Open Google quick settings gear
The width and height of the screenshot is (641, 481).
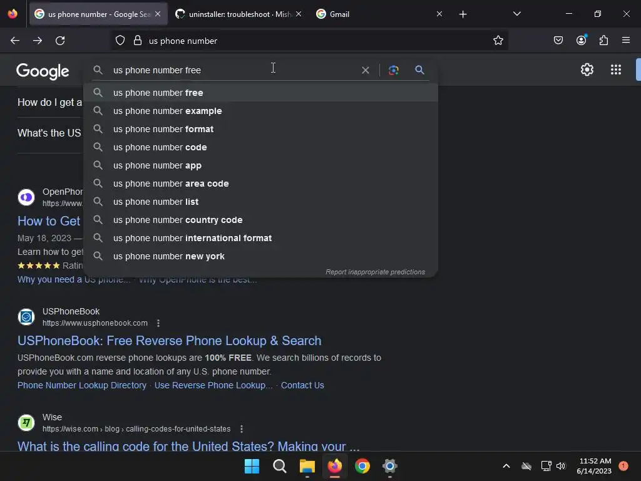coord(587,70)
